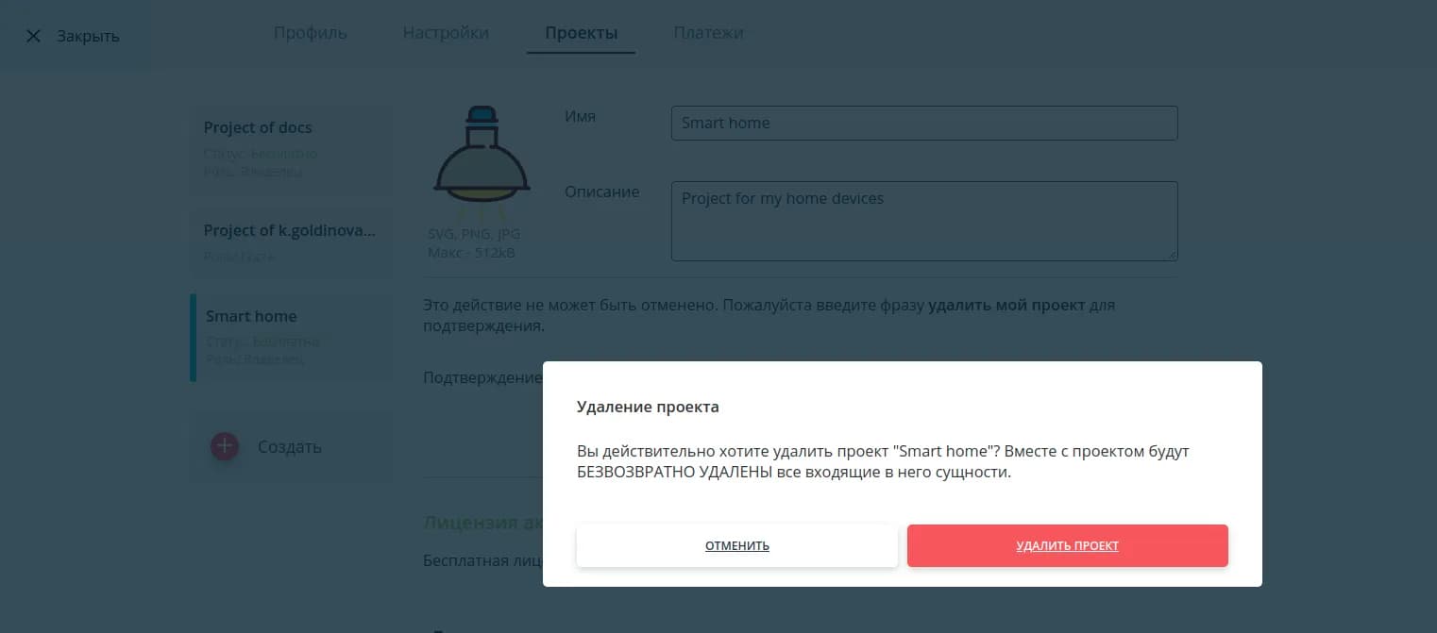The image size is (1437, 633).
Task: Confirm with the red Удалить проект button
Action: (x=1067, y=546)
